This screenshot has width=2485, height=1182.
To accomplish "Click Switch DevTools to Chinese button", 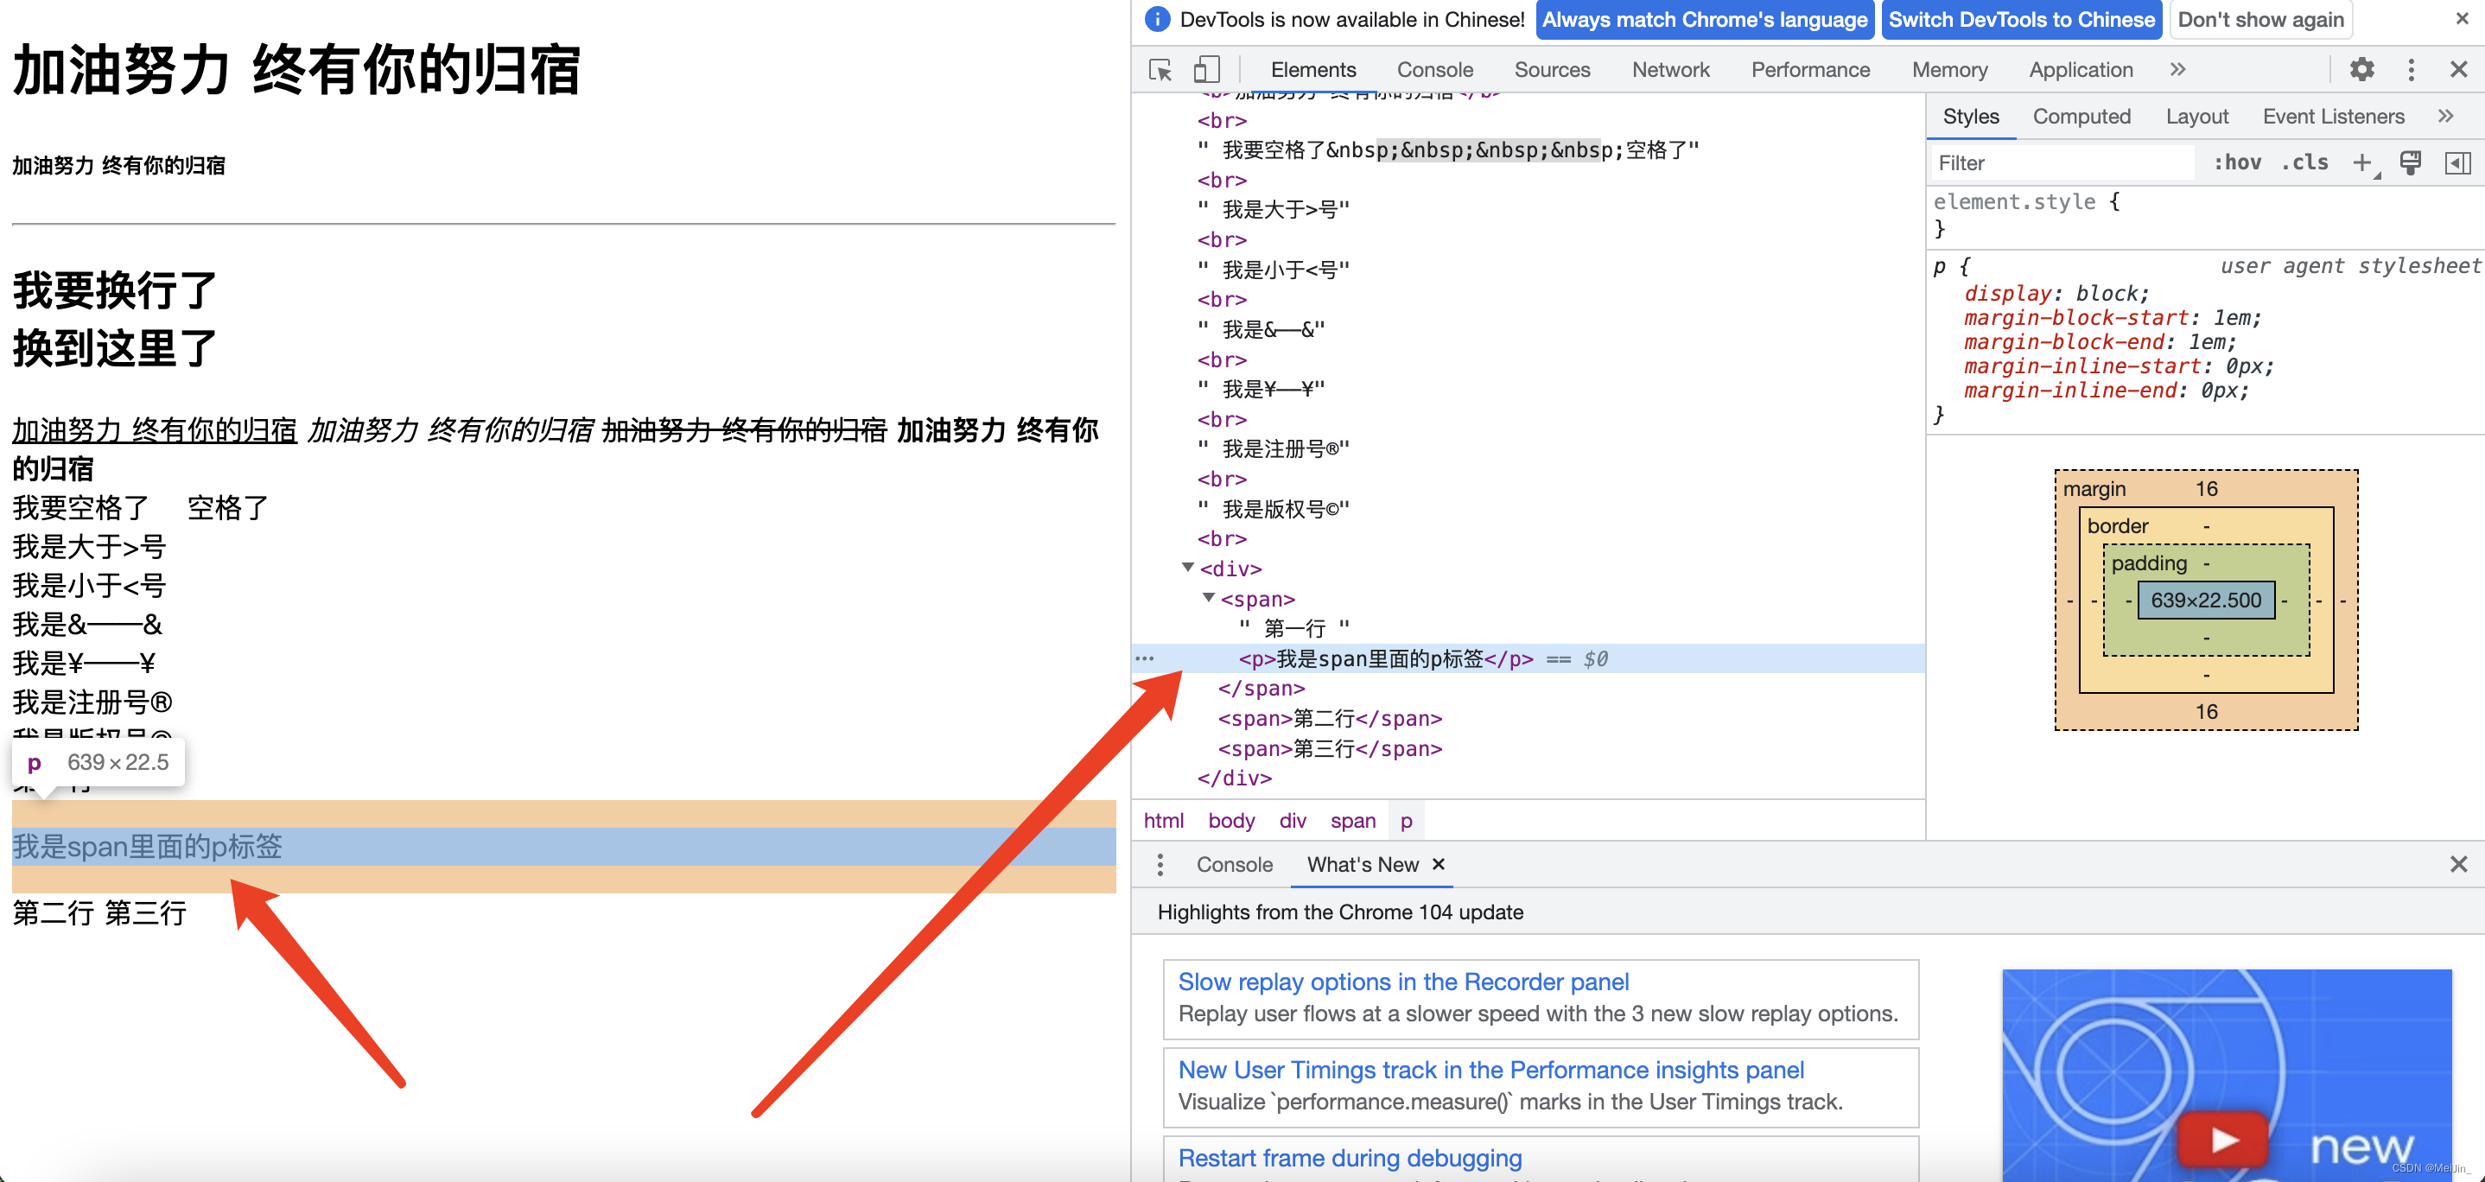I will pos(2021,19).
